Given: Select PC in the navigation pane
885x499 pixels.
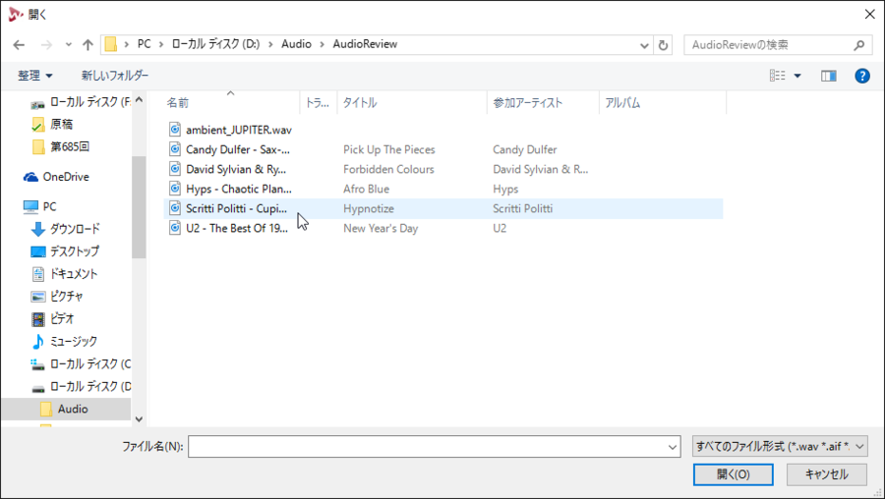Looking at the screenshot, I should coord(39,206).
